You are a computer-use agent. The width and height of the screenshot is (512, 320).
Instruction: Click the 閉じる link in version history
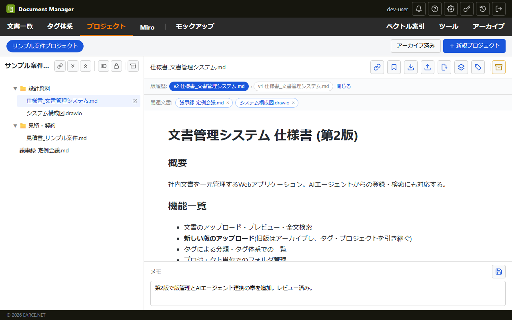click(x=344, y=86)
